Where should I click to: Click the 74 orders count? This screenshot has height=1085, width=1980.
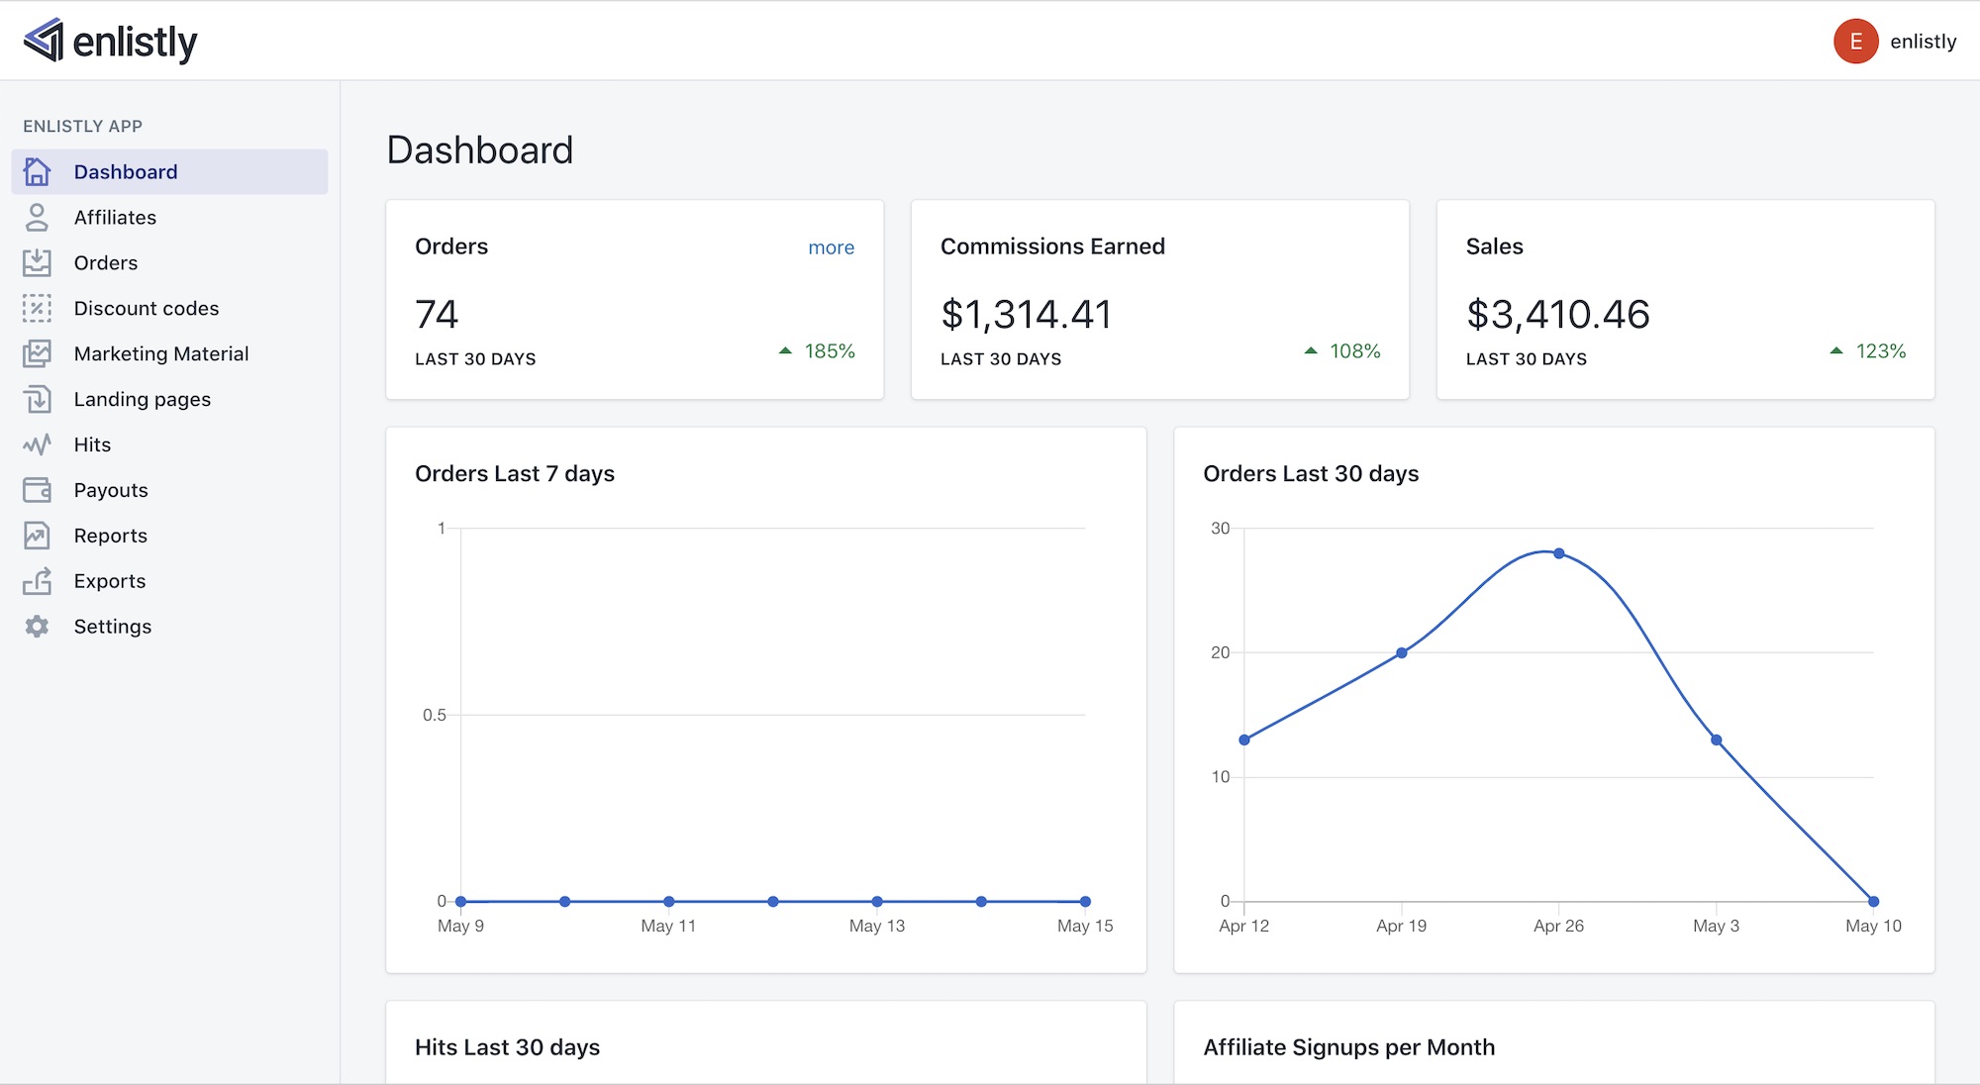tap(437, 315)
